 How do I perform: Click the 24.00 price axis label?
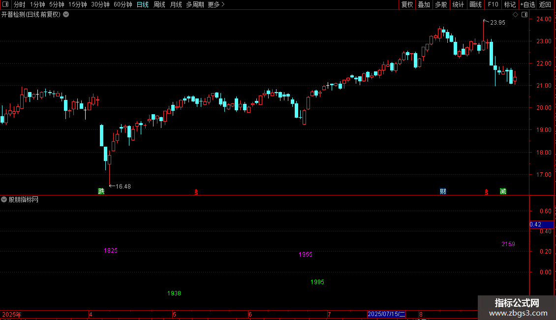(x=544, y=19)
